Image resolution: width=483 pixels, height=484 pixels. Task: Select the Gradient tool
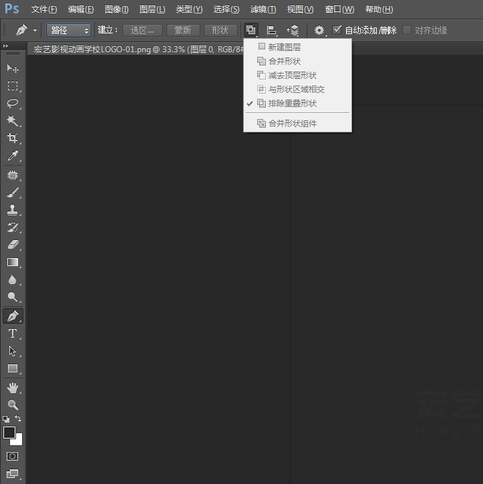(x=13, y=262)
